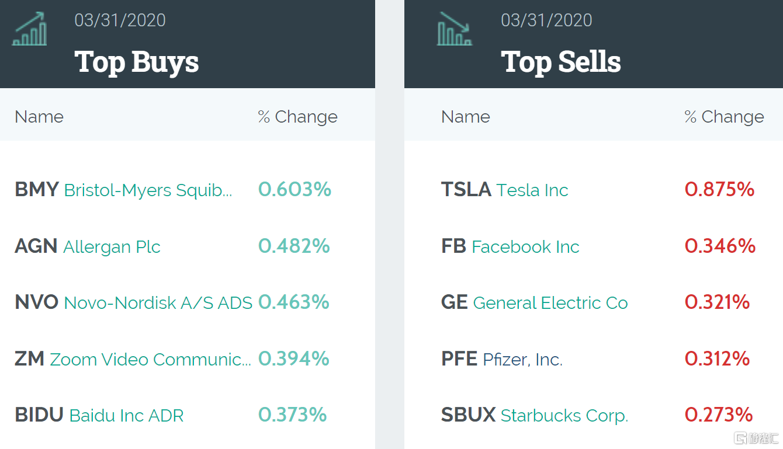783x449 pixels.
Task: Click the falling chart icon beside Top Sells
Action: point(455,29)
